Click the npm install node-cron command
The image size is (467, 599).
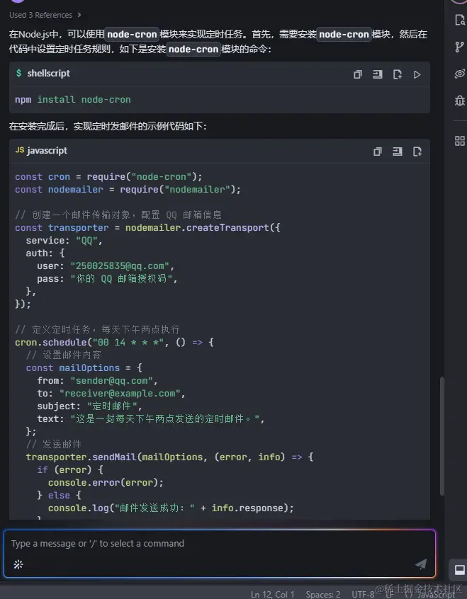pos(73,100)
